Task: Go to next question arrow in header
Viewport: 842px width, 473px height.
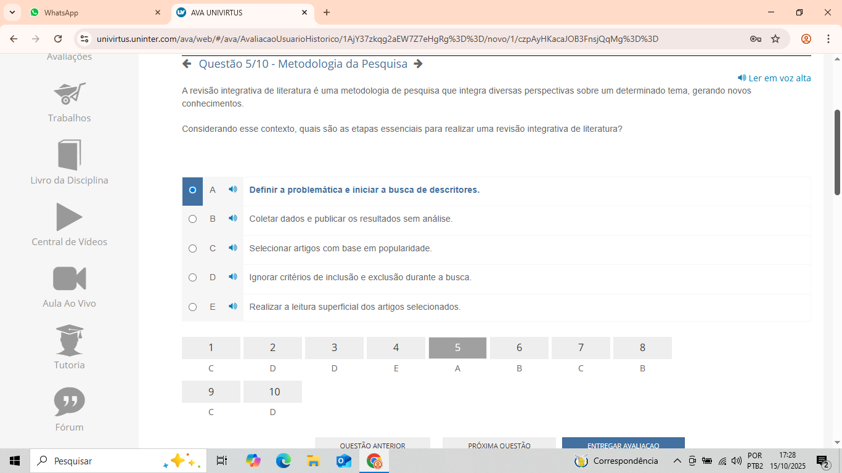Action: point(418,64)
